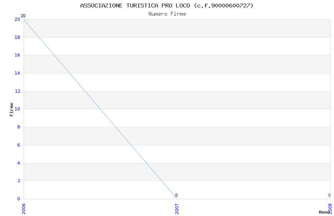Click y-axis tick value 0

pos(19,199)
